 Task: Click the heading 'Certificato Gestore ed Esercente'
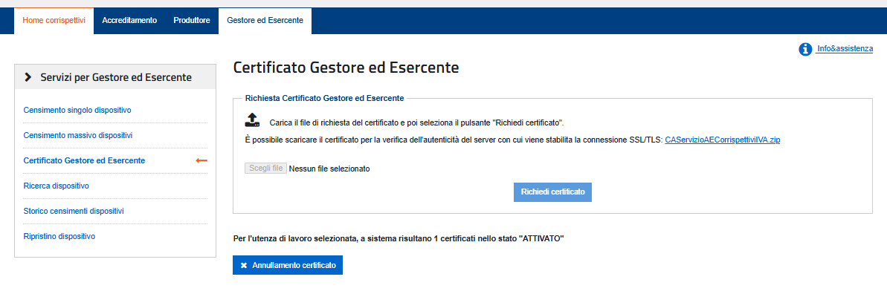346,68
